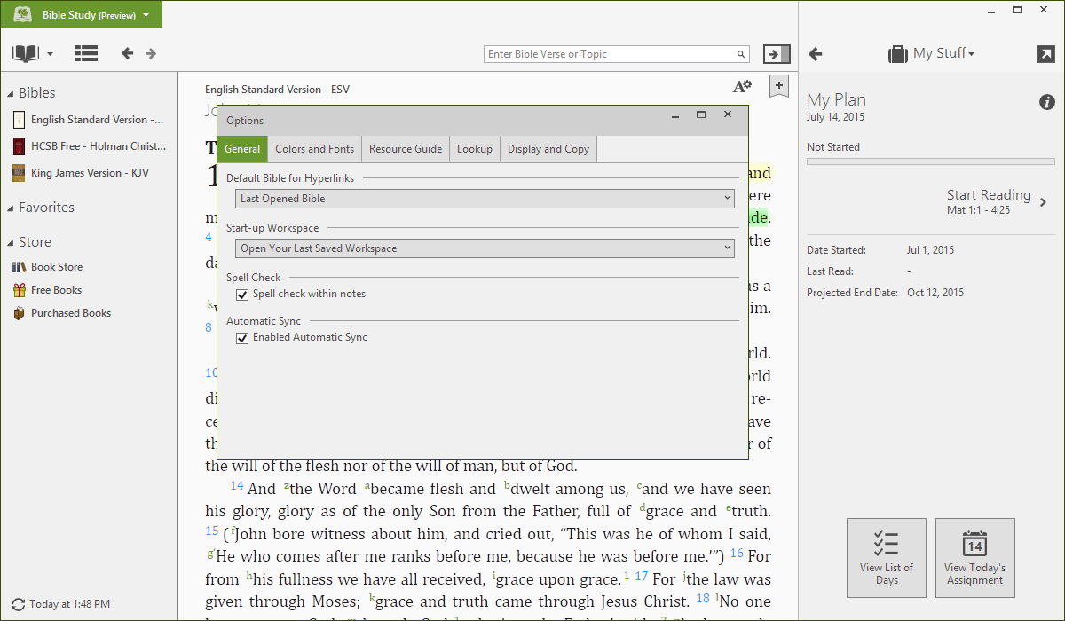Screen dimensions: 1065x621
Task: Click the King James Version book cover icon
Action: pyautogui.click(x=19, y=173)
